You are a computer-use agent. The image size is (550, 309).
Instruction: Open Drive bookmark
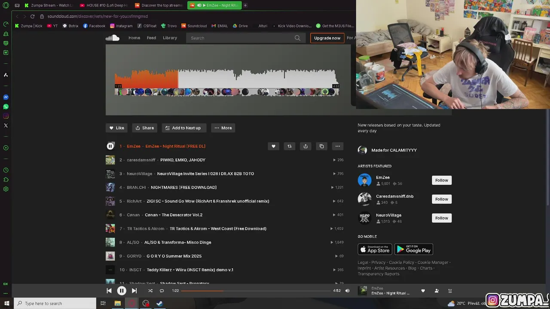[240, 26]
